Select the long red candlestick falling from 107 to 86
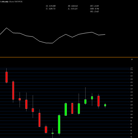This screenshot has width=138, height=138. click(x=39, y=120)
